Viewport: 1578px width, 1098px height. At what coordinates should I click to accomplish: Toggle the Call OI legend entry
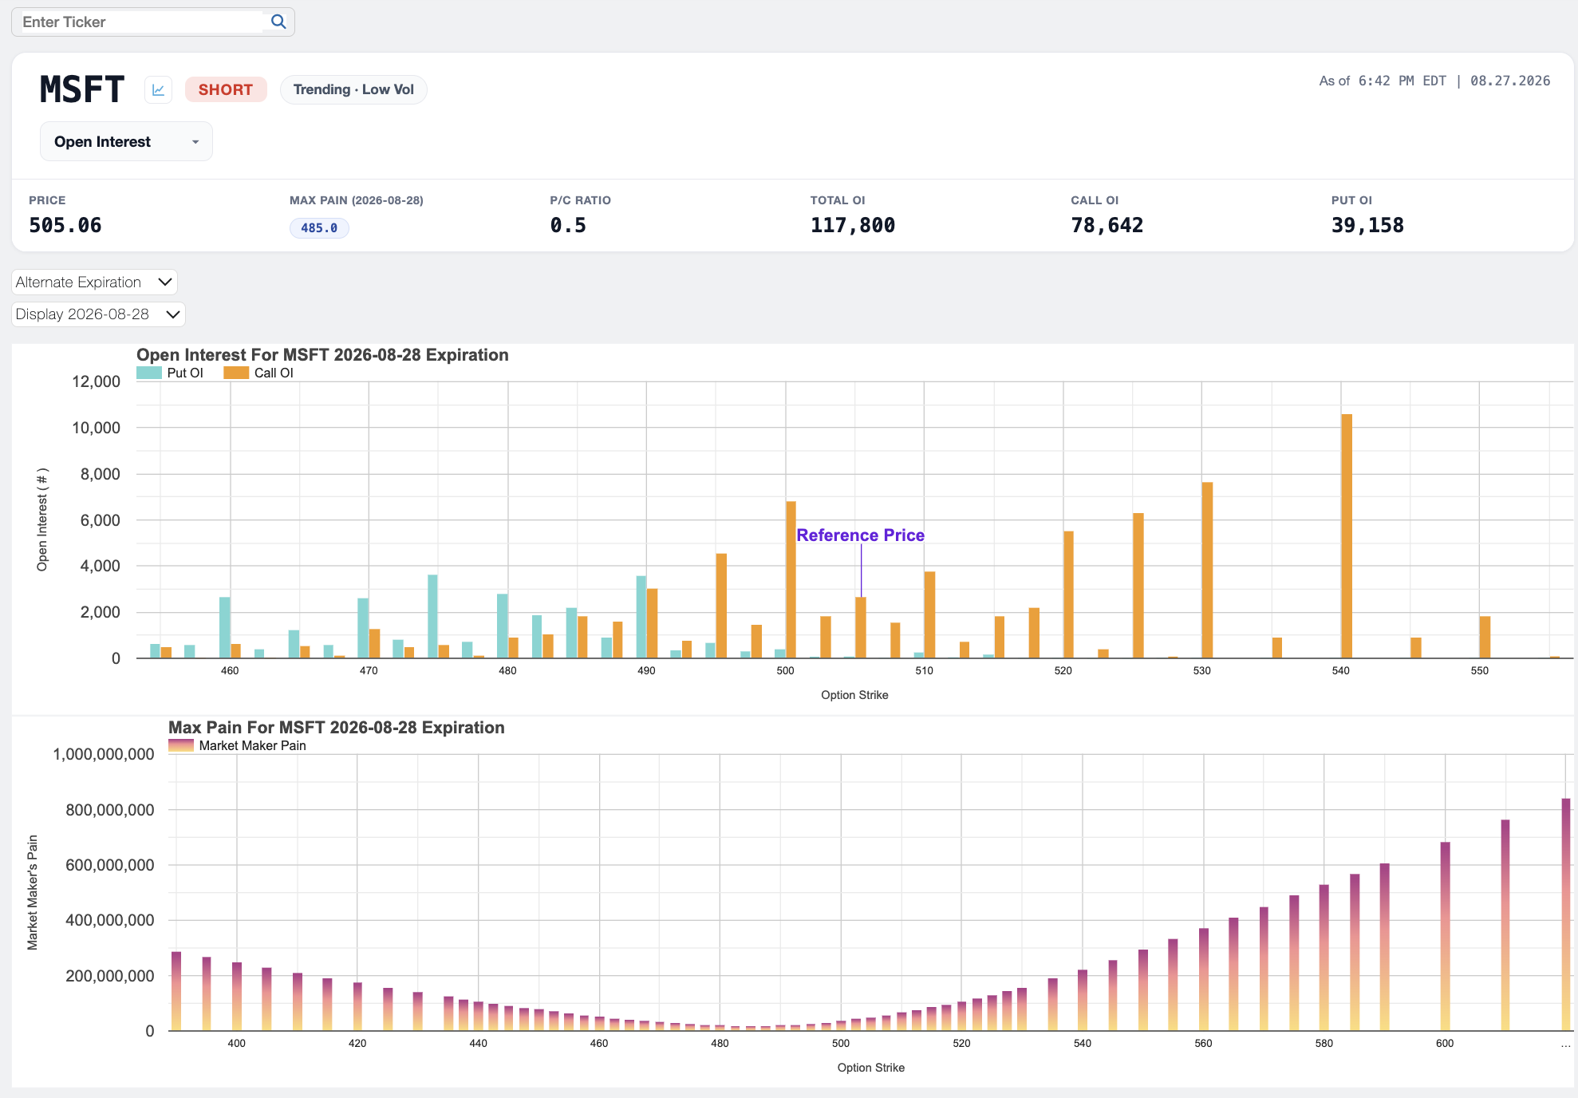pyautogui.click(x=258, y=373)
